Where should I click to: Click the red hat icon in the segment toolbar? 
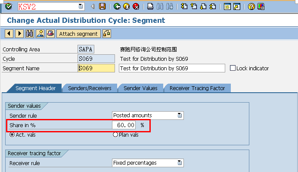50,34
